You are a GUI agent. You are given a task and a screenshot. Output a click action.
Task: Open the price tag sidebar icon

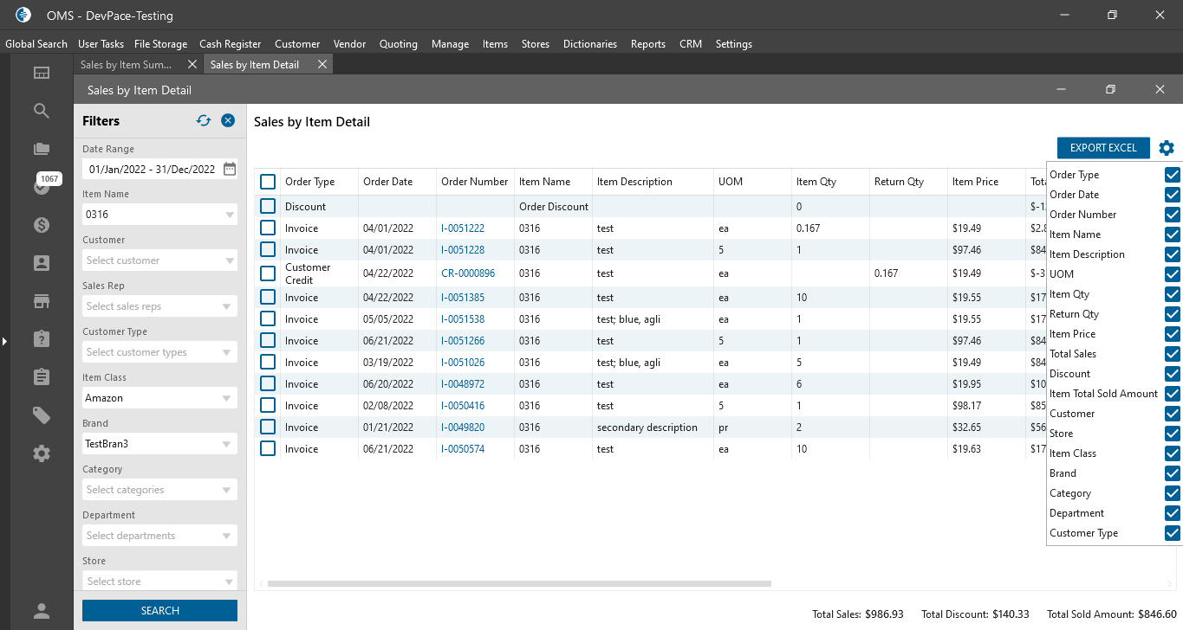tap(41, 415)
